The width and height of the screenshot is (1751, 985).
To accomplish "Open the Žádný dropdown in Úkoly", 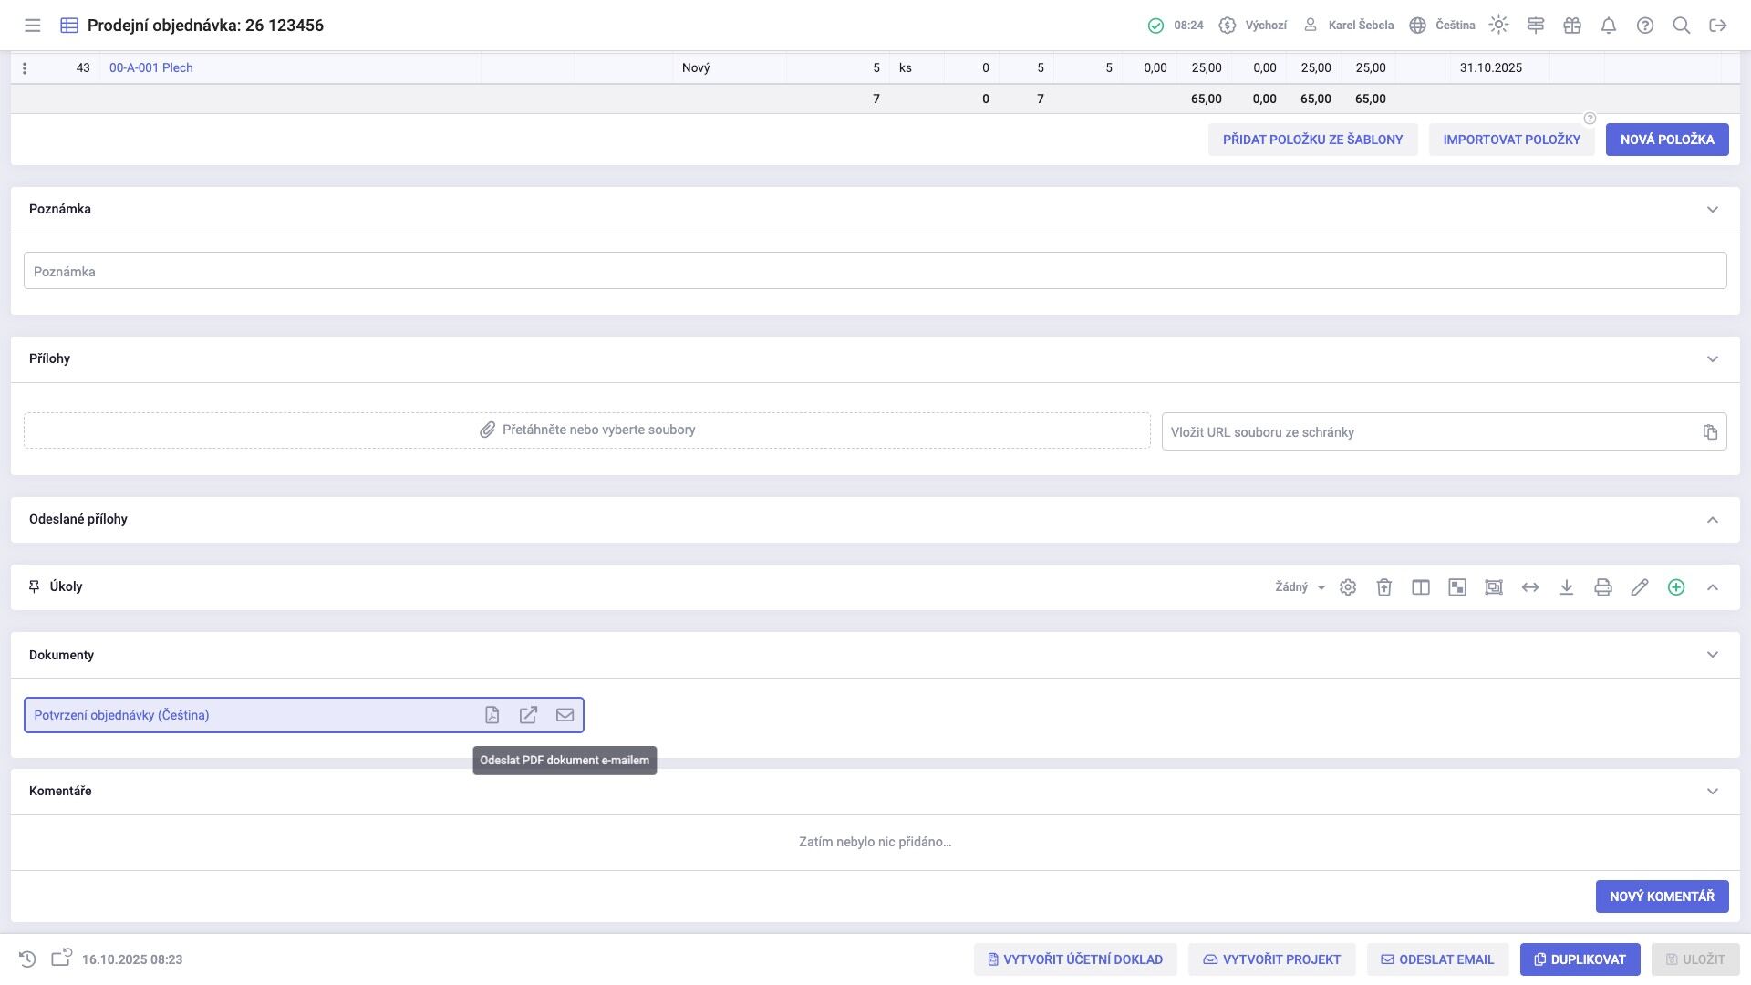I will pos(1300,587).
